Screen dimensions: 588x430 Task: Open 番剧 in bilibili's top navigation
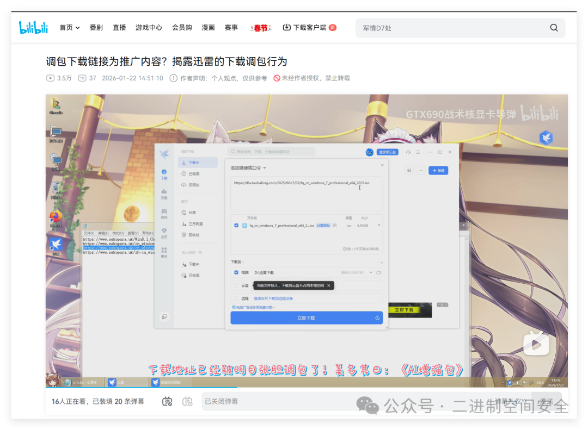pos(96,27)
